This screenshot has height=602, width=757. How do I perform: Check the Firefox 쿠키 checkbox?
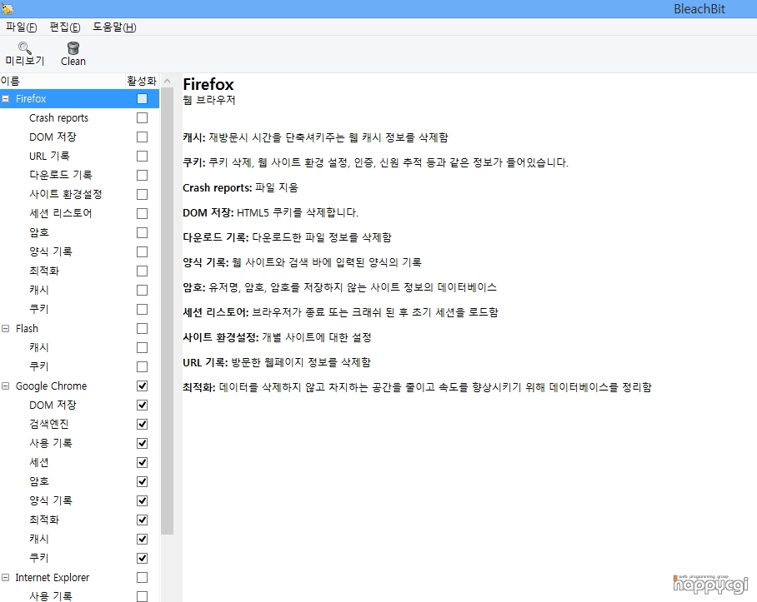pos(142,310)
